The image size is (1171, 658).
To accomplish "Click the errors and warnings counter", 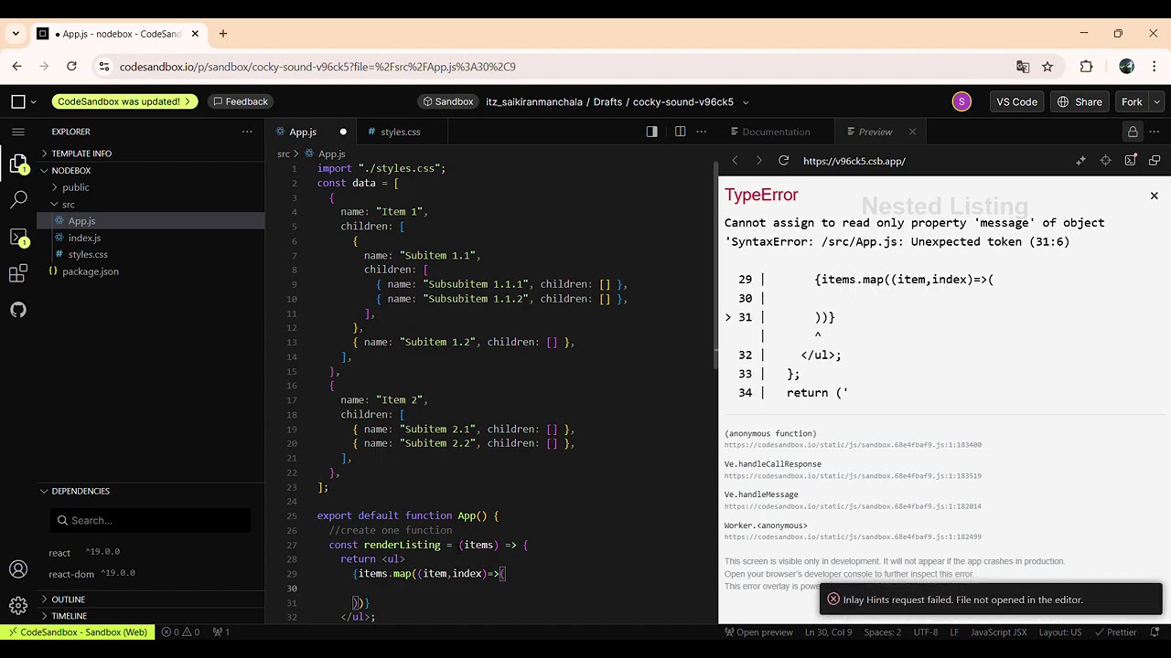I will coord(180,632).
